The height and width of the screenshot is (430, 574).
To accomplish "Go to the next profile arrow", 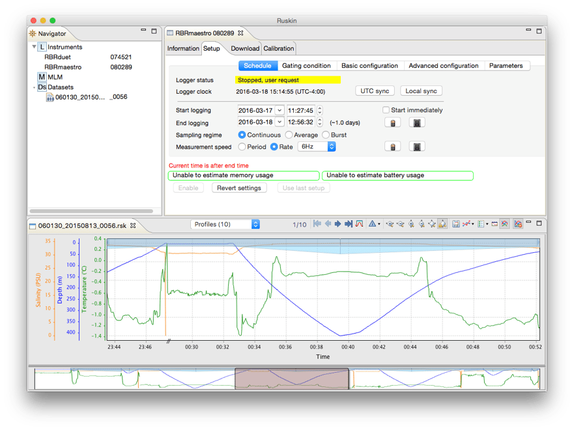I will (x=338, y=224).
